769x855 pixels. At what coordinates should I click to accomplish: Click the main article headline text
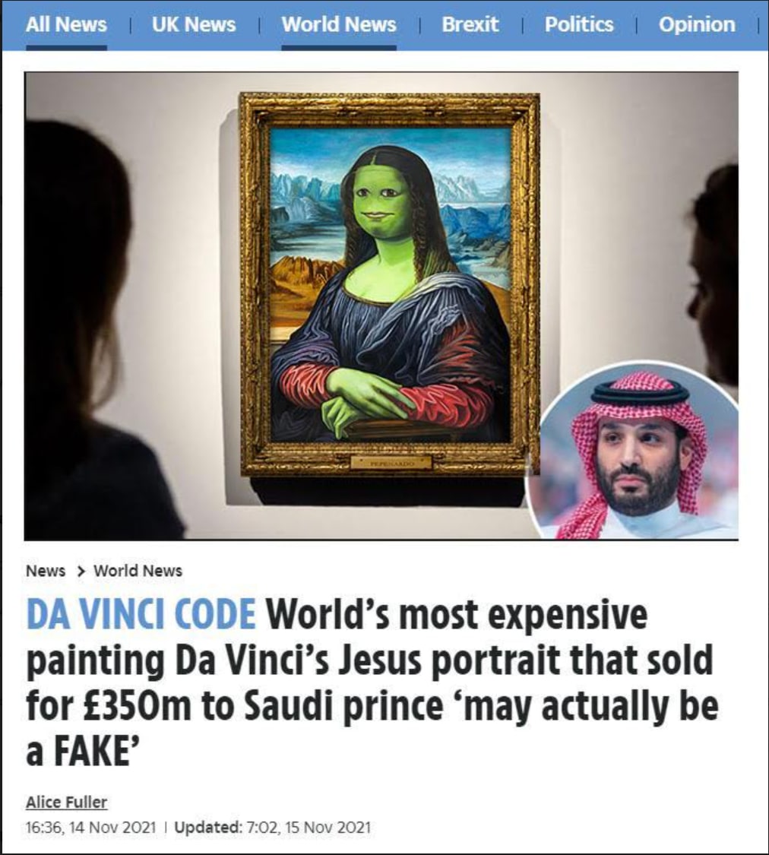[372, 682]
